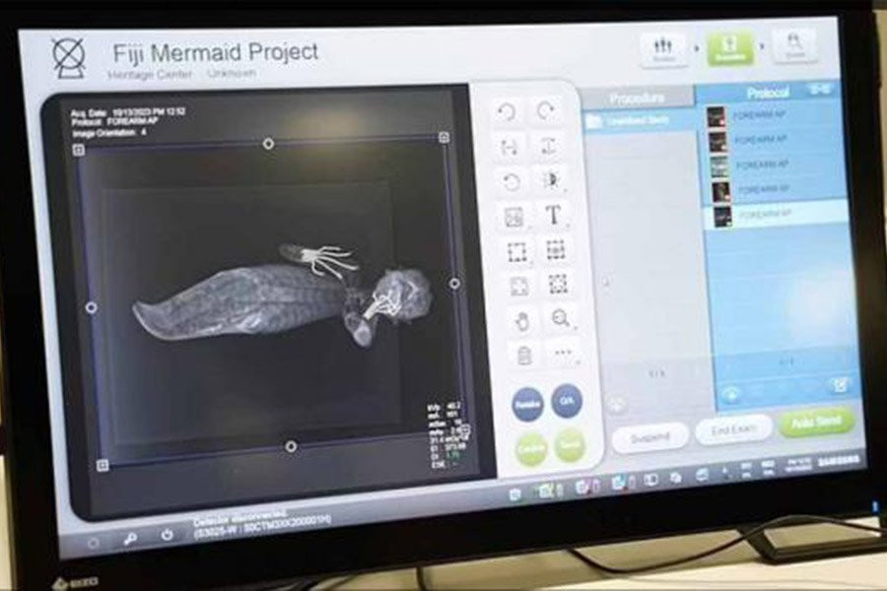Open the three-dots more tools menu

click(564, 354)
